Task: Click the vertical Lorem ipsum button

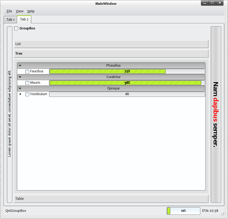Action: pos(10,115)
